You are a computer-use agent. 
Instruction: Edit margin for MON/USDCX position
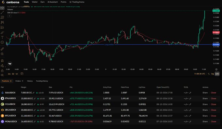coord(35,121)
